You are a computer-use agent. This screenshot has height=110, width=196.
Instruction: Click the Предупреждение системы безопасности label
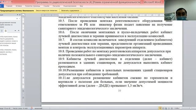[x=17, y=11]
